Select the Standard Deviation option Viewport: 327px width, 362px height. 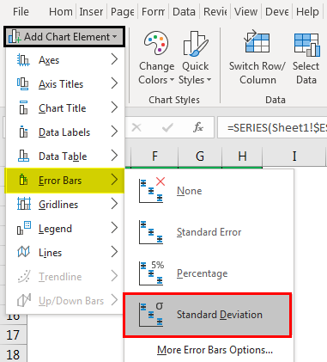click(208, 315)
